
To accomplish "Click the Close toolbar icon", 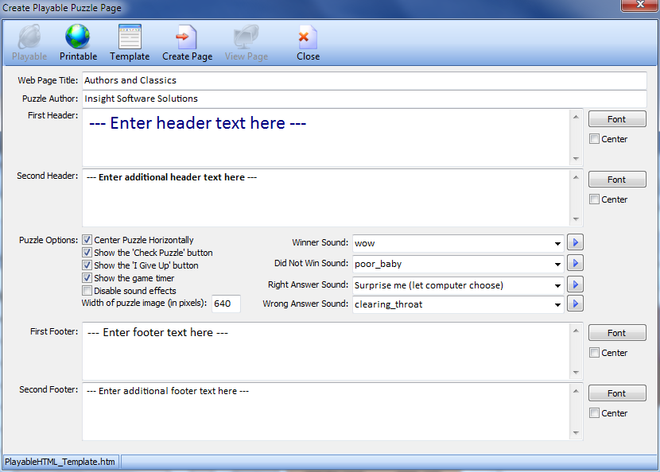I will [x=308, y=37].
